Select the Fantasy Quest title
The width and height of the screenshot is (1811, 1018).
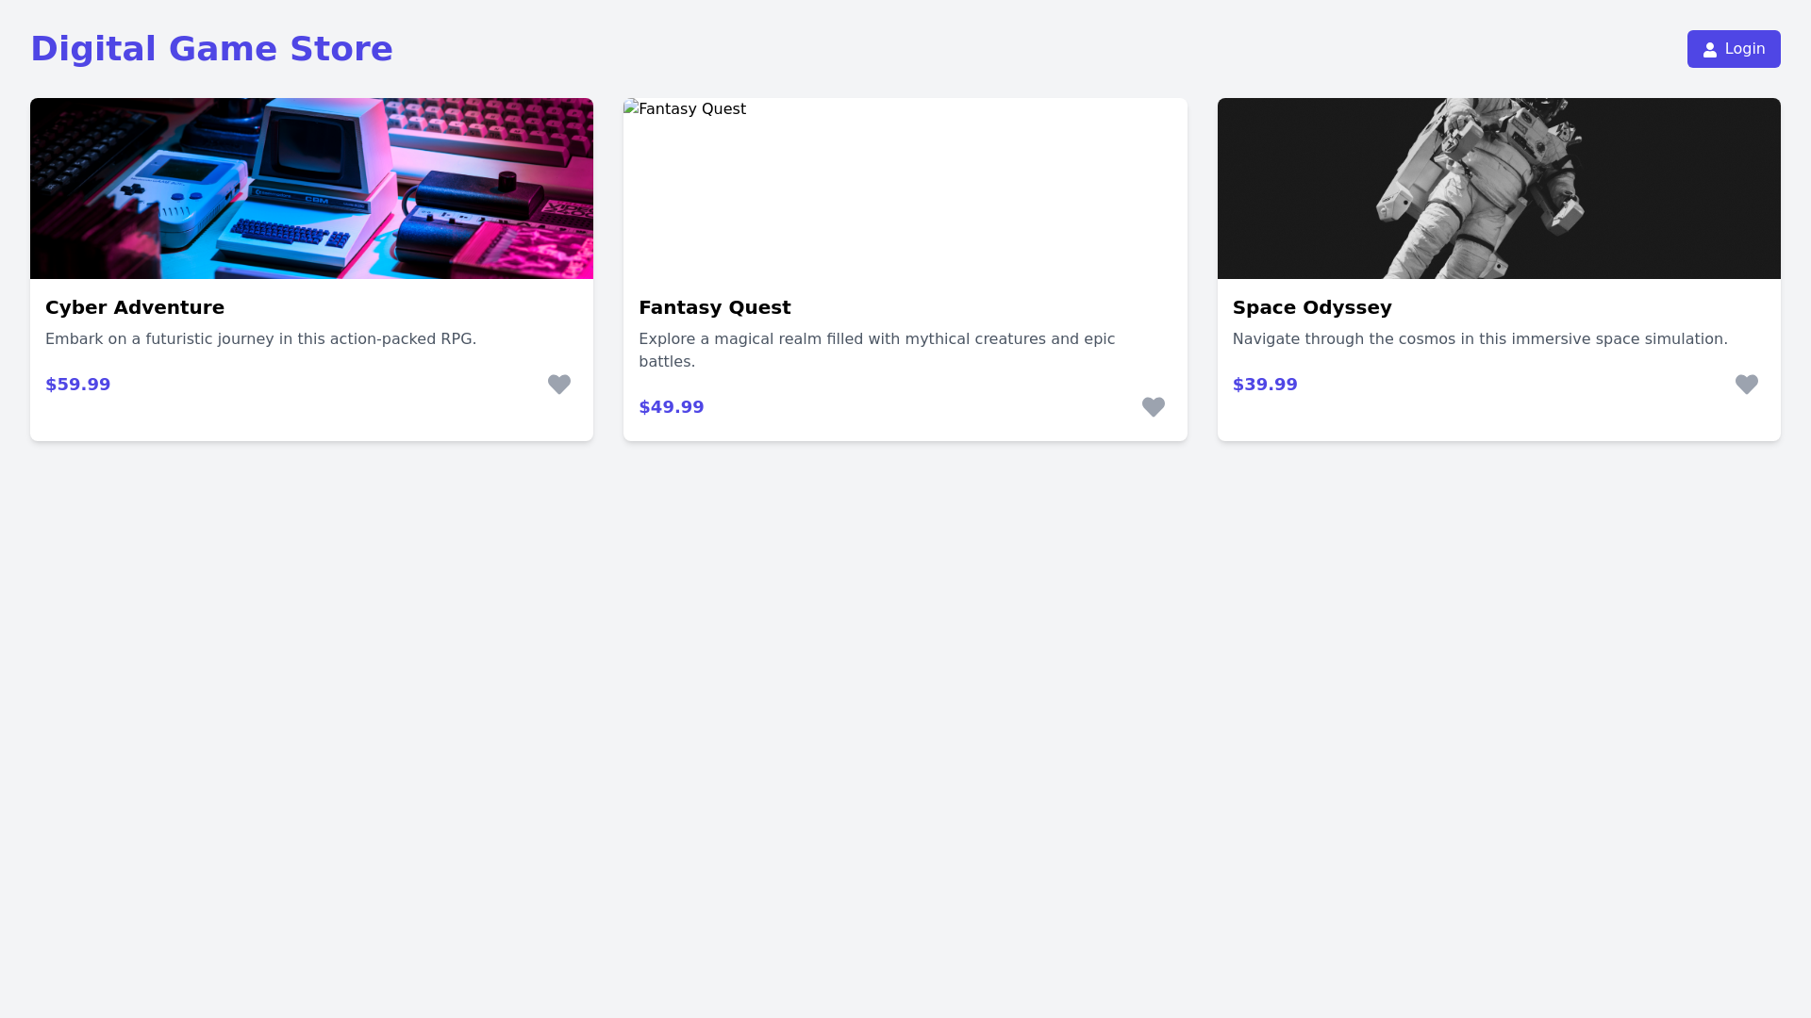click(714, 307)
